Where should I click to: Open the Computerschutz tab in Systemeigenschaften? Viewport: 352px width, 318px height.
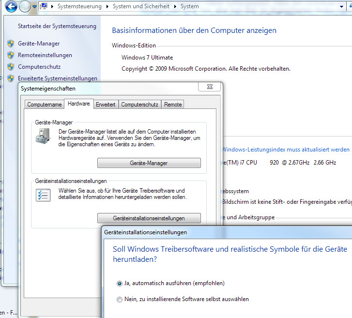tap(139, 105)
